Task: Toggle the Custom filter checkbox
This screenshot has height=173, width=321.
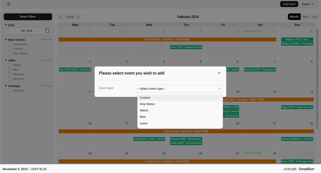Action: pyautogui.click(x=10, y=49)
